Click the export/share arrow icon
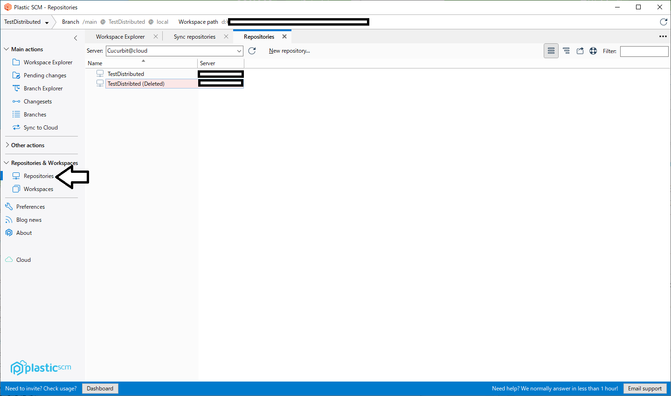 tap(580, 51)
